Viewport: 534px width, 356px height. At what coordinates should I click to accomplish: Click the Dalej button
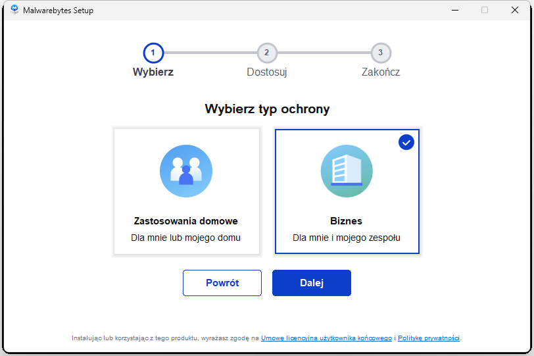312,283
